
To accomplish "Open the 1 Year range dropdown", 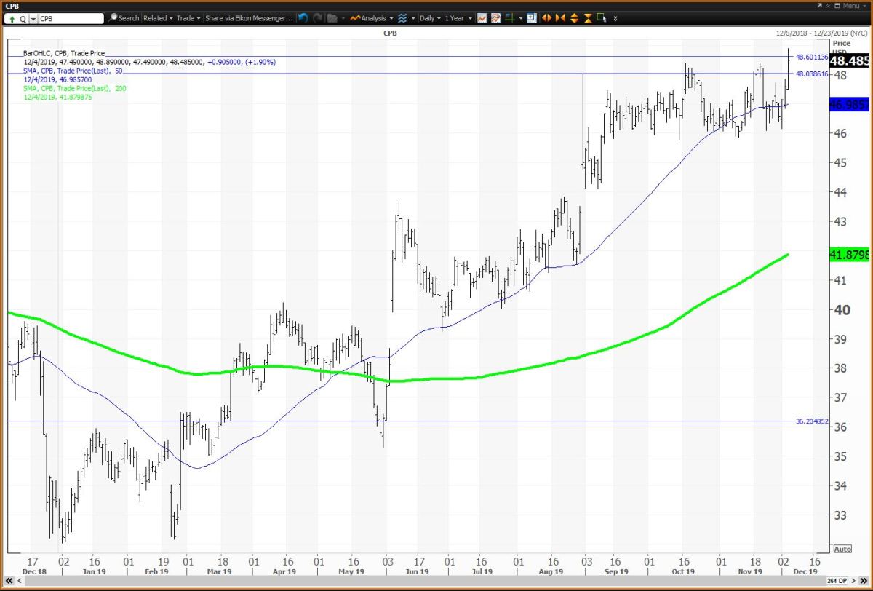I will (x=458, y=18).
